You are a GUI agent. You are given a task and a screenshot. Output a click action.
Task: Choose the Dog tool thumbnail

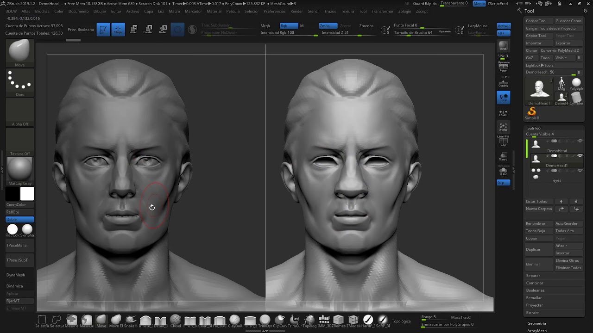coord(561,84)
